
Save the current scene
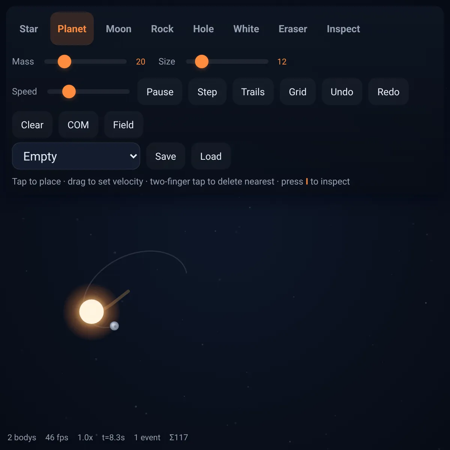[166, 156]
